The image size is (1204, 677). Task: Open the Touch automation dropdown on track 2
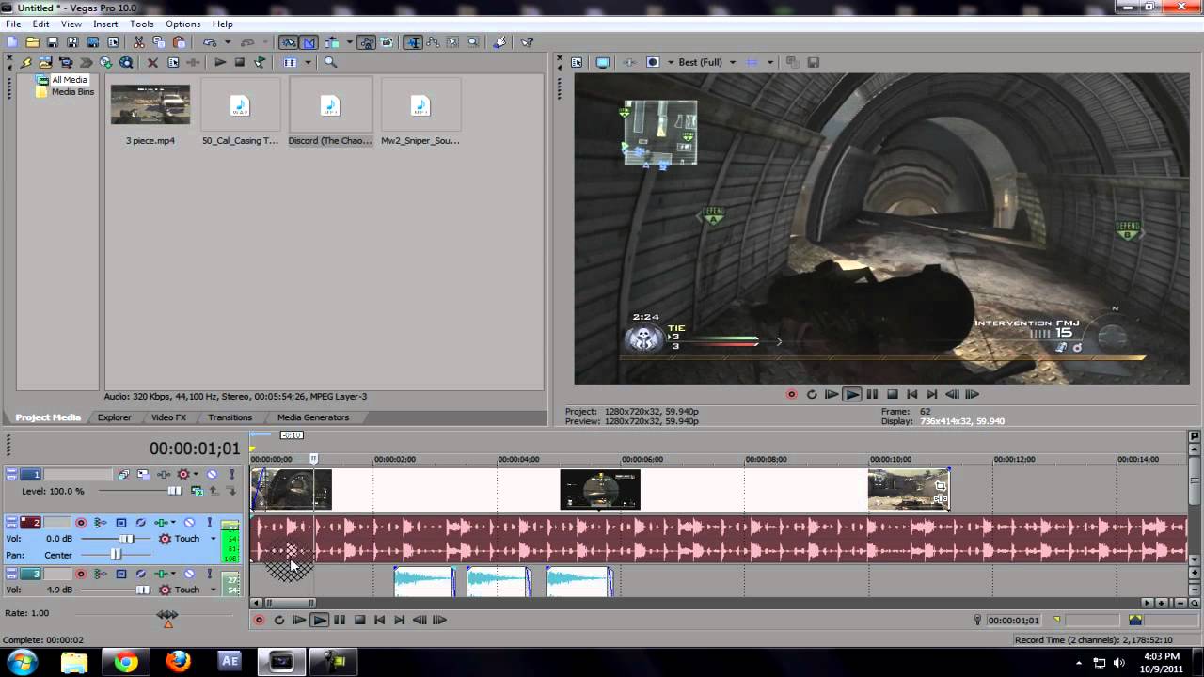[213, 539]
